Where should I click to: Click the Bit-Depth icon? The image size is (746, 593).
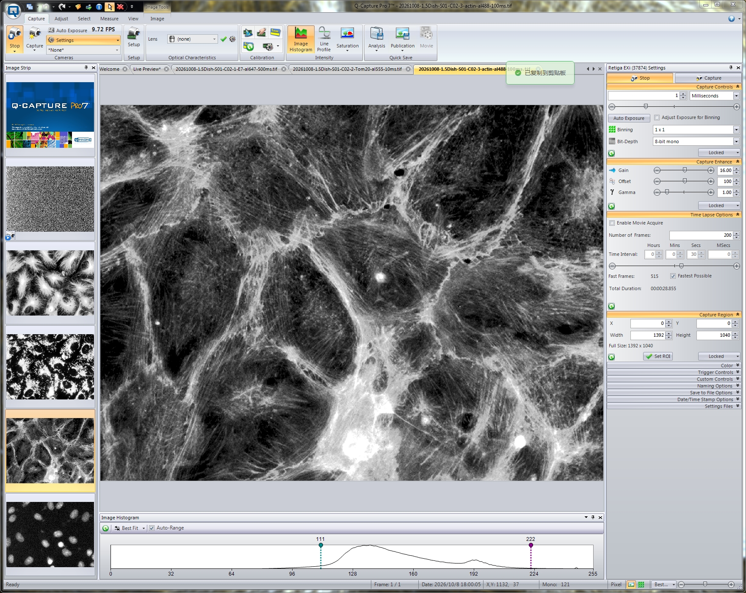(x=612, y=141)
